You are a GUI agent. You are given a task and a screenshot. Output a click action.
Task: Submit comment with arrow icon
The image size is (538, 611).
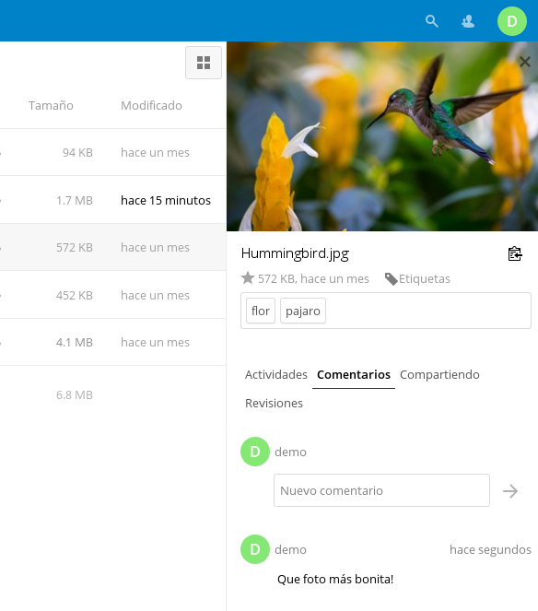point(510,491)
